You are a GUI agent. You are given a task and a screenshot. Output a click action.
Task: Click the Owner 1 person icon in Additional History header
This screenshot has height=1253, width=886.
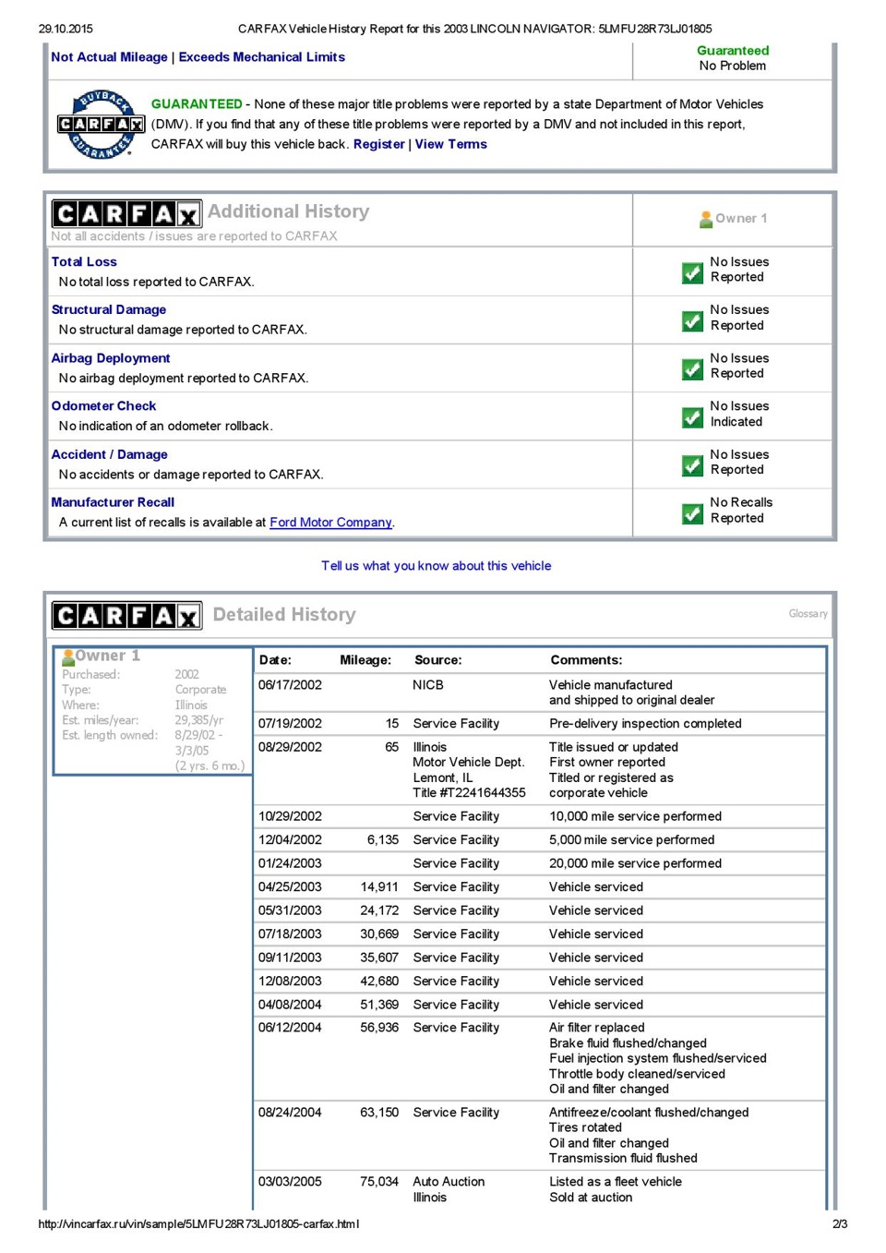click(706, 220)
